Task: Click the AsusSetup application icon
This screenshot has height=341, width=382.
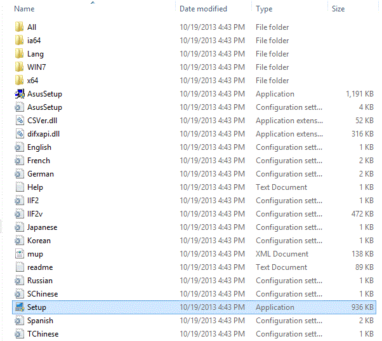Action: 20,93
